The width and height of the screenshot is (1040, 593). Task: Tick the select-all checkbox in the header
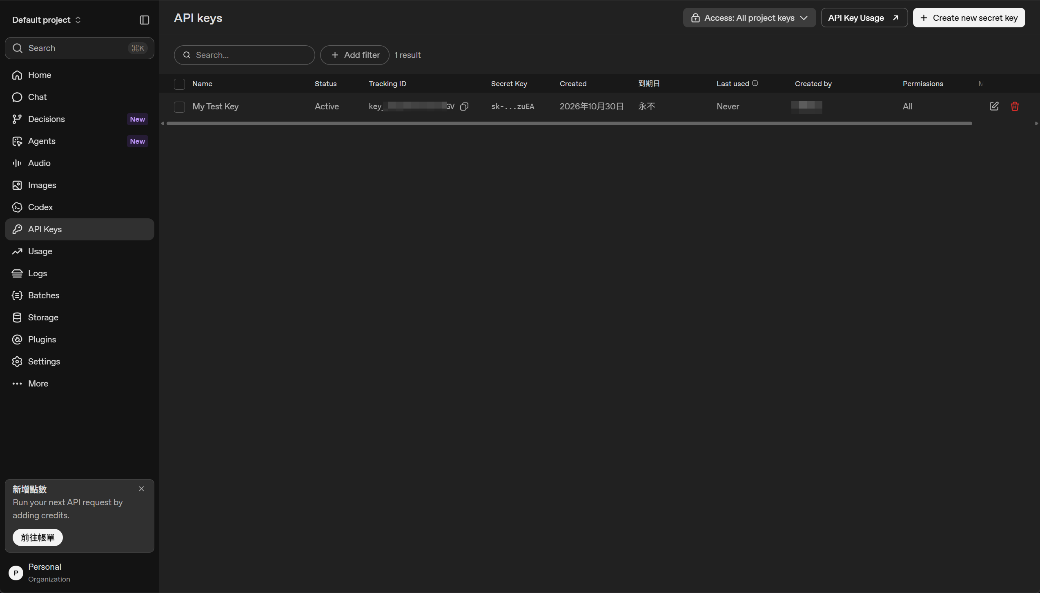[x=179, y=84]
